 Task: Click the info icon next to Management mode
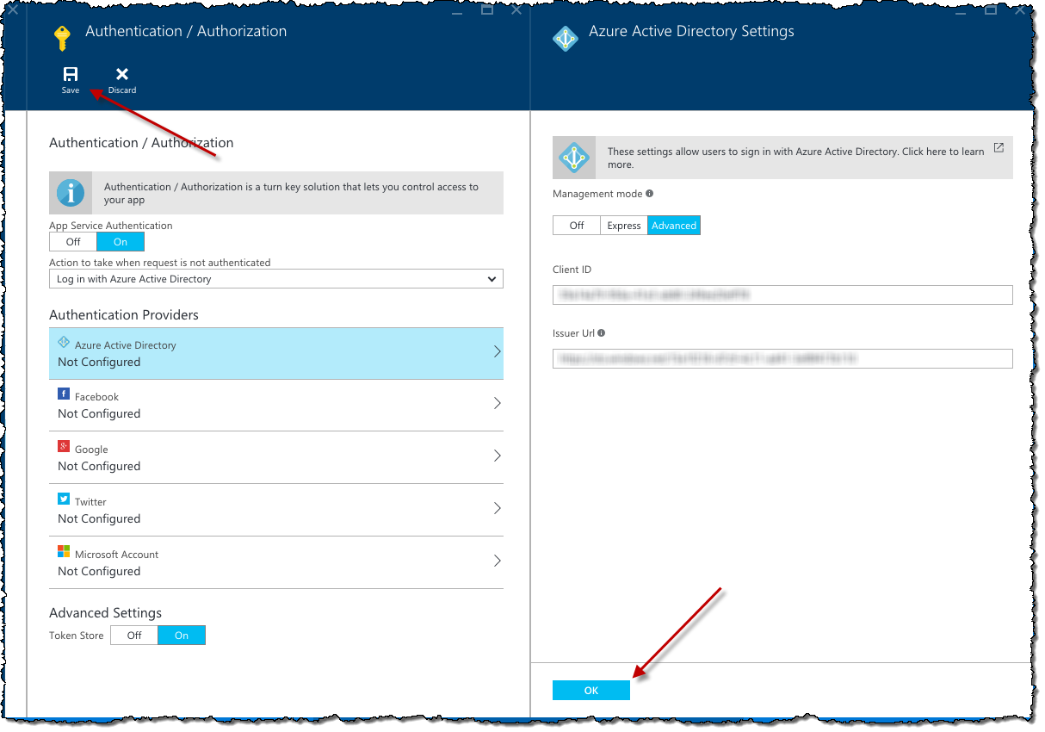[649, 194]
